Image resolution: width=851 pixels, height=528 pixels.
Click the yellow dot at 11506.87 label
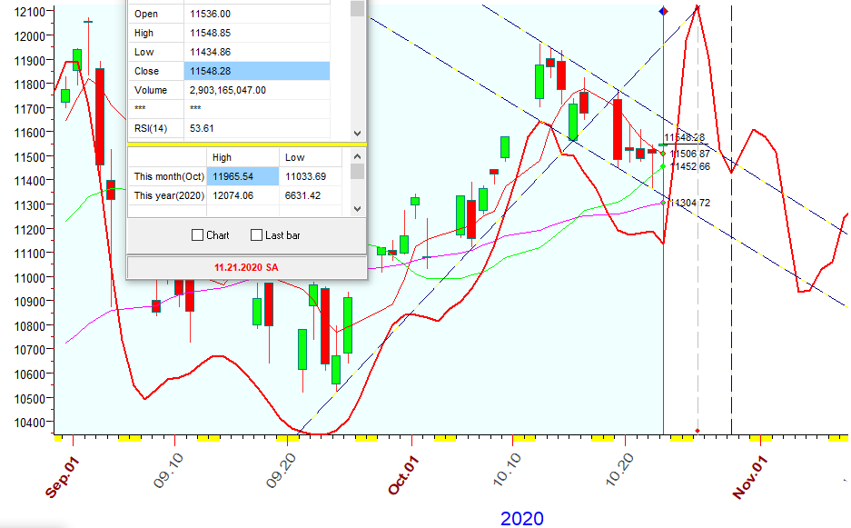(663, 153)
